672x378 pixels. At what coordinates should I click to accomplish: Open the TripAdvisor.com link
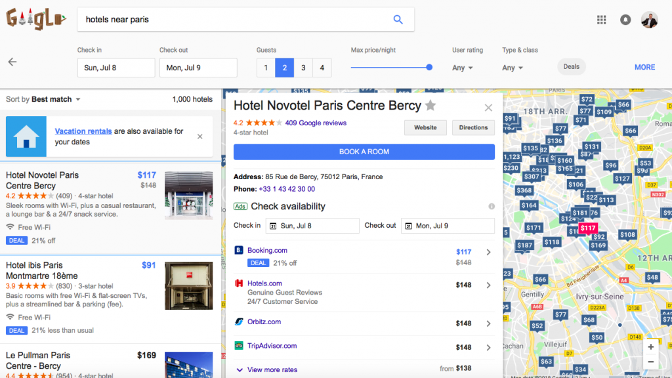(272, 346)
